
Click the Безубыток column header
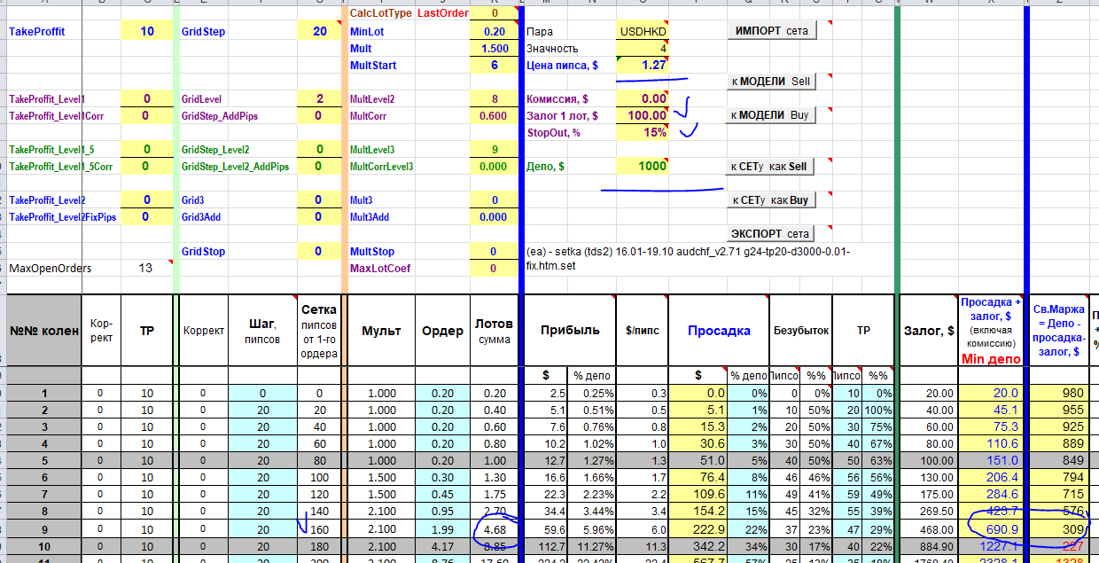(x=799, y=331)
